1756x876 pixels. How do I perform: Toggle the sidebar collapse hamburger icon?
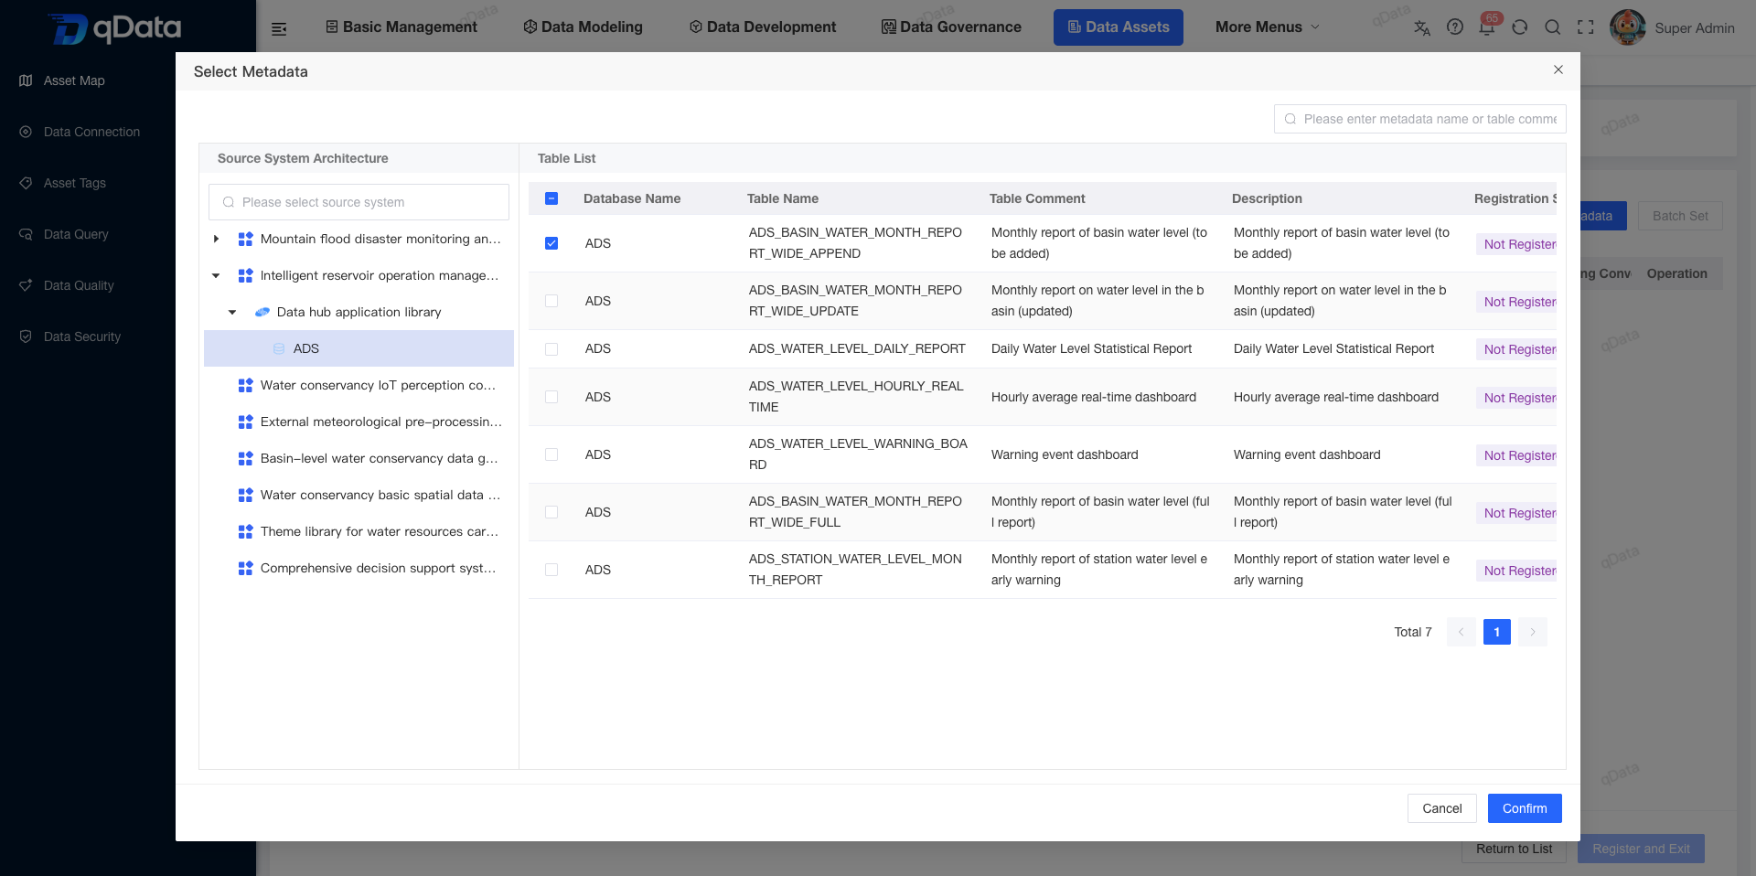[x=279, y=28]
